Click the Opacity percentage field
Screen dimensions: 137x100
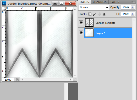(126, 7)
